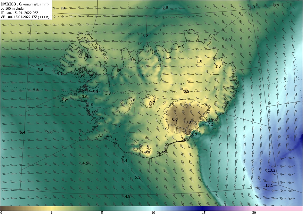Select the 7.2 value on the southeast coast

[210, 124]
